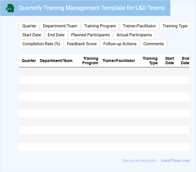Click the page title Quarterly Training Management Template
The height and width of the screenshot is (172, 196).
(x=92, y=8)
